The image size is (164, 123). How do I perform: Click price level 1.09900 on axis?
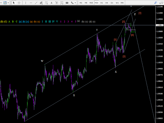pyautogui.click(x=160, y=69)
